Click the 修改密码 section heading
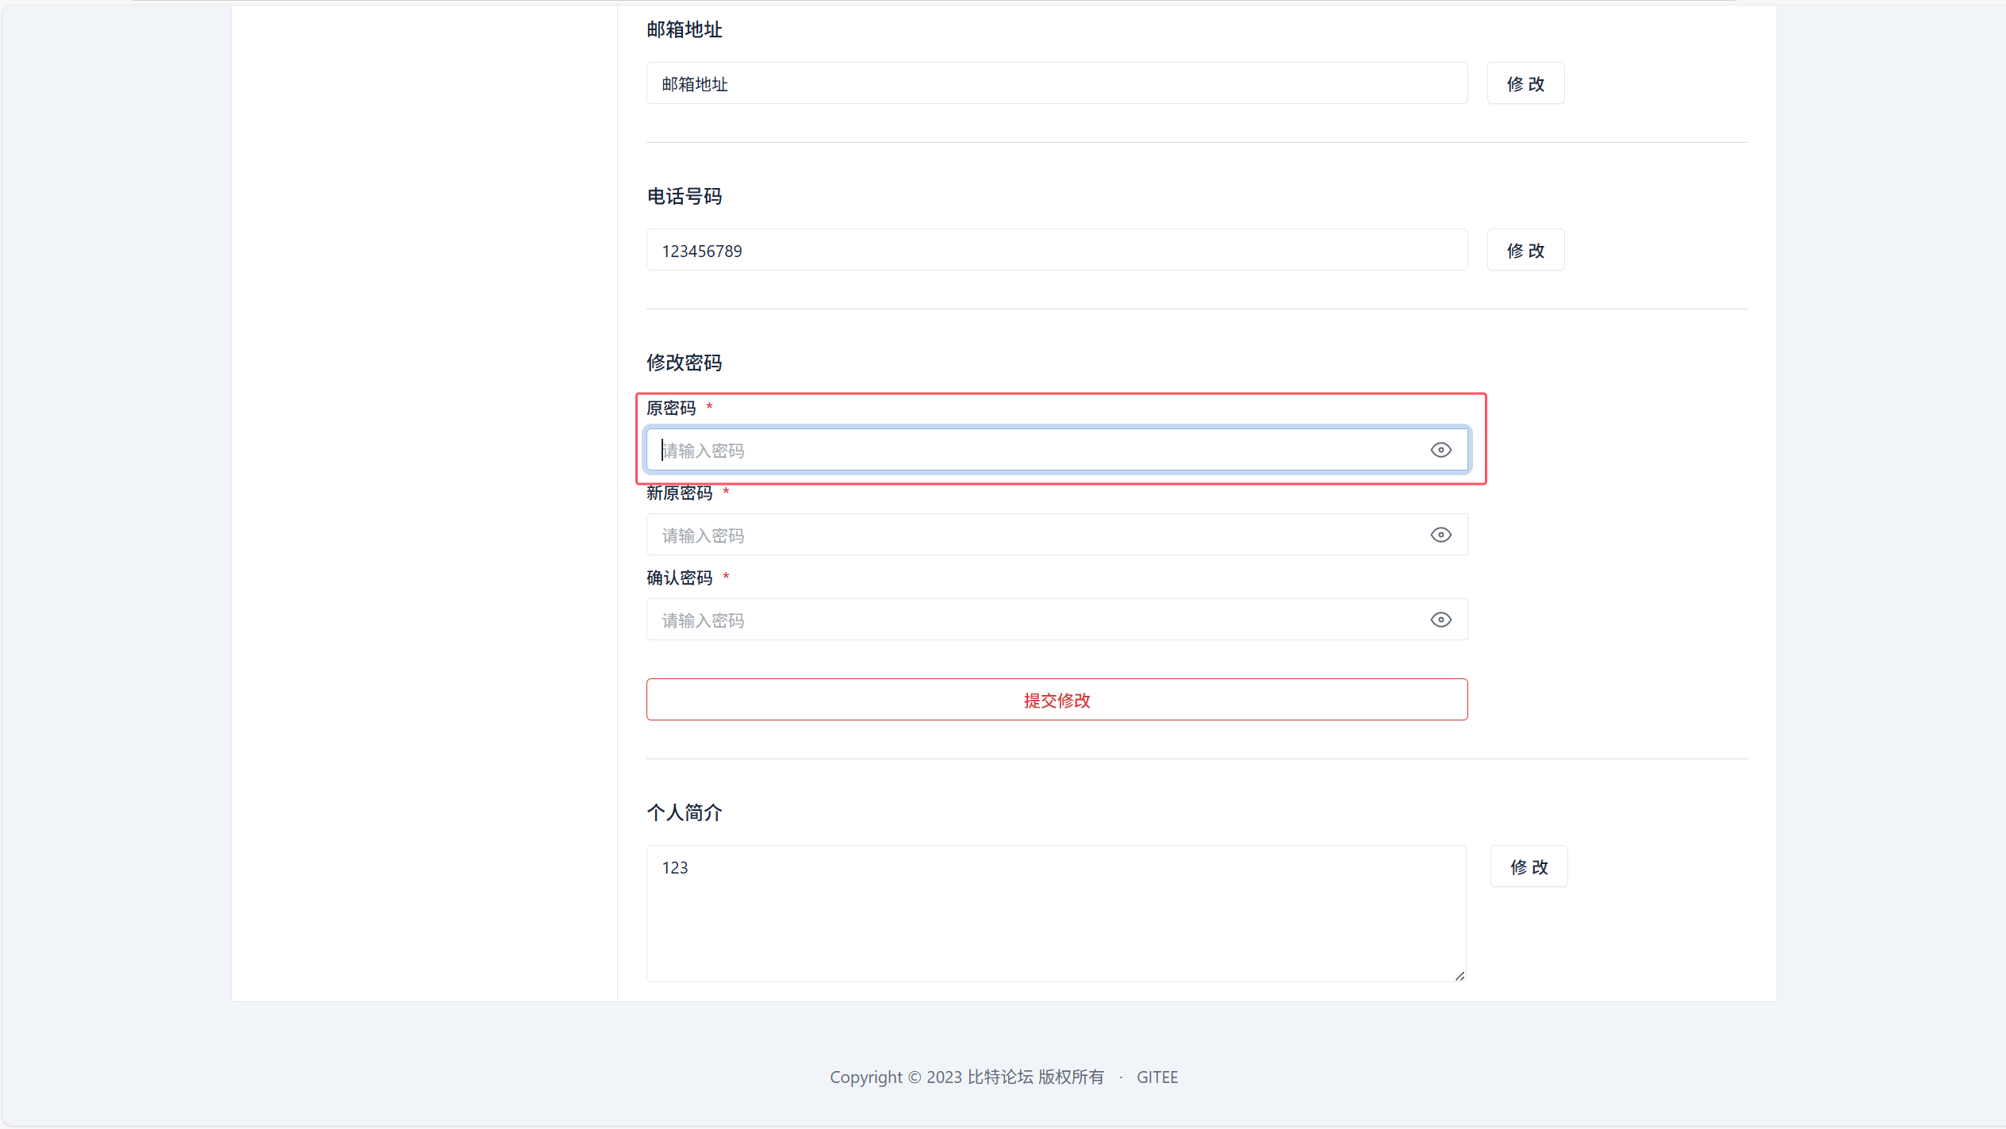Viewport: 2006px width, 1129px height. tap(684, 363)
